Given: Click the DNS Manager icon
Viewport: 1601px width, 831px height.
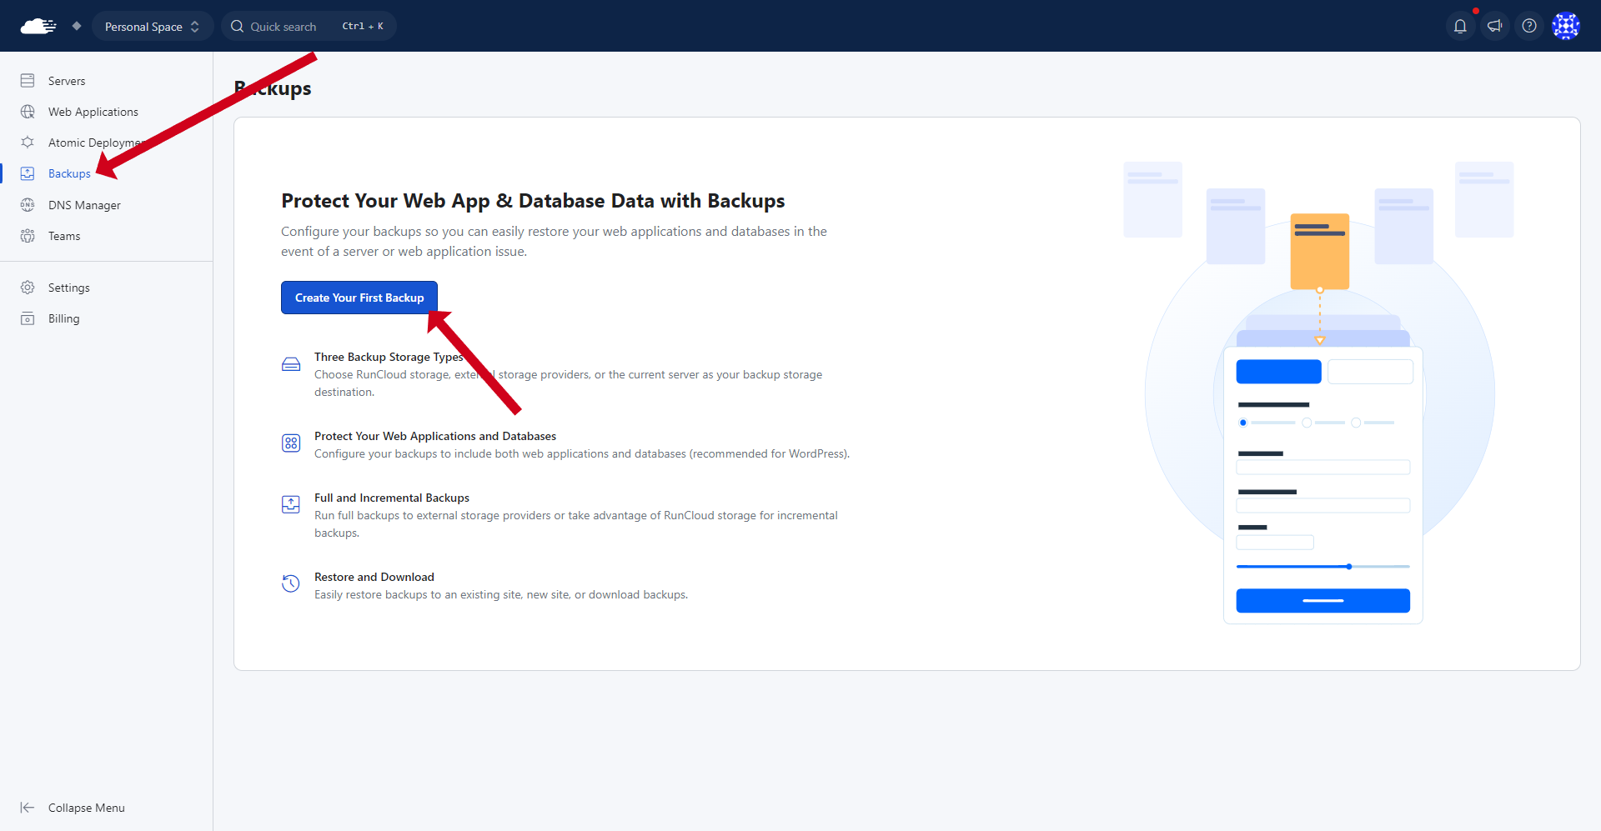Looking at the screenshot, I should (x=28, y=205).
